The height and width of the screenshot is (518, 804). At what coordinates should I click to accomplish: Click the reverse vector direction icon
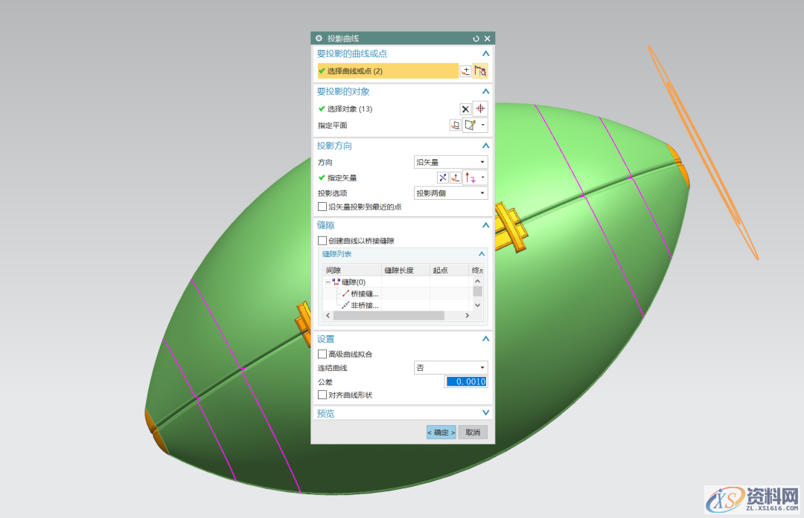pyautogui.click(x=442, y=178)
